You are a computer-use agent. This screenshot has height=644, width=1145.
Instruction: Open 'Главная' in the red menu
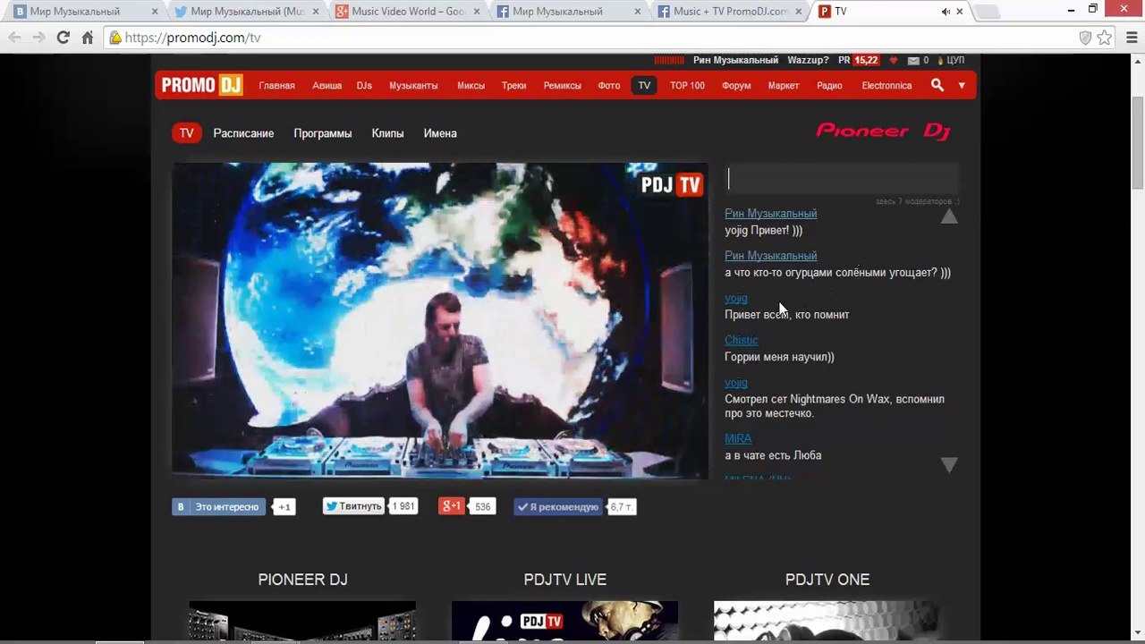tap(276, 86)
